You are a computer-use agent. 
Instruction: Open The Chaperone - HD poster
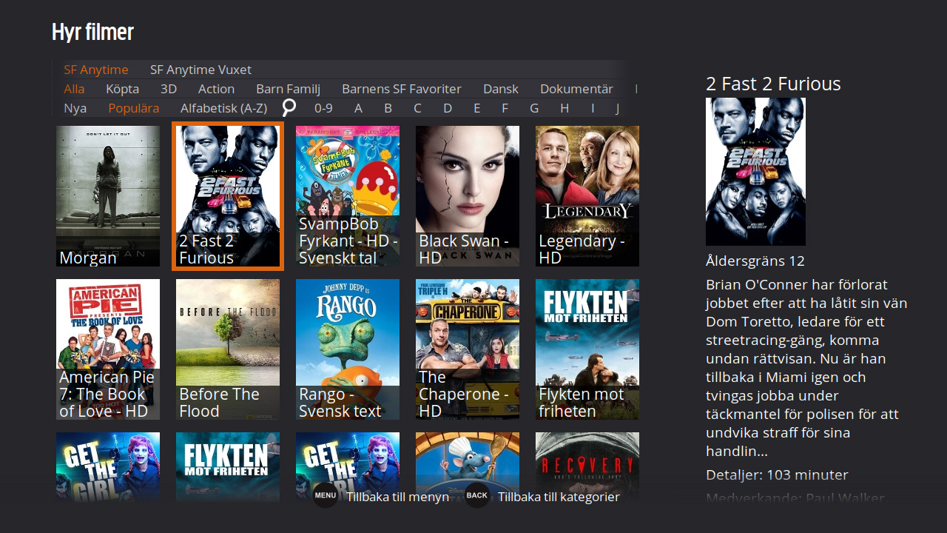pyautogui.click(x=468, y=349)
